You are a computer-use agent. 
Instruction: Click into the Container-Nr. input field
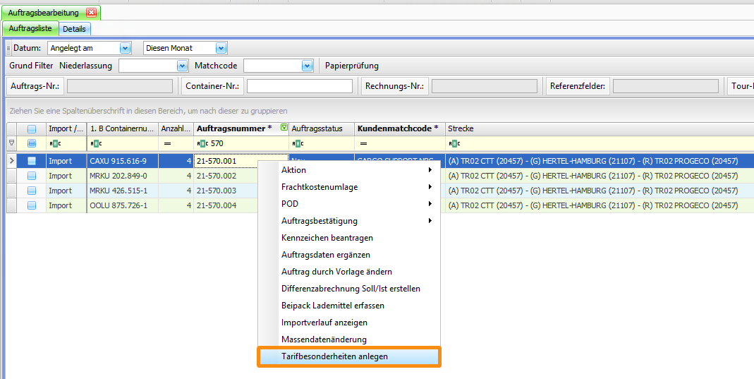click(299, 86)
